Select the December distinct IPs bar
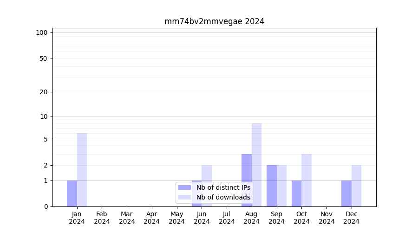The width and height of the screenshot is (418, 232). [346, 193]
